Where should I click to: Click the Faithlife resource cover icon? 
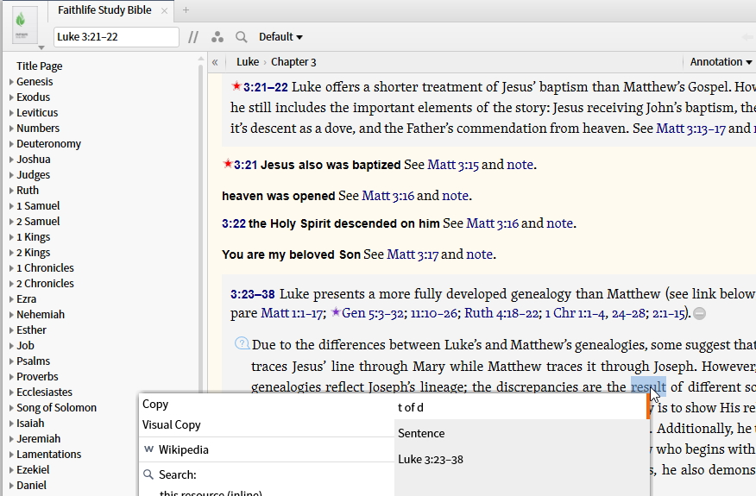24,25
